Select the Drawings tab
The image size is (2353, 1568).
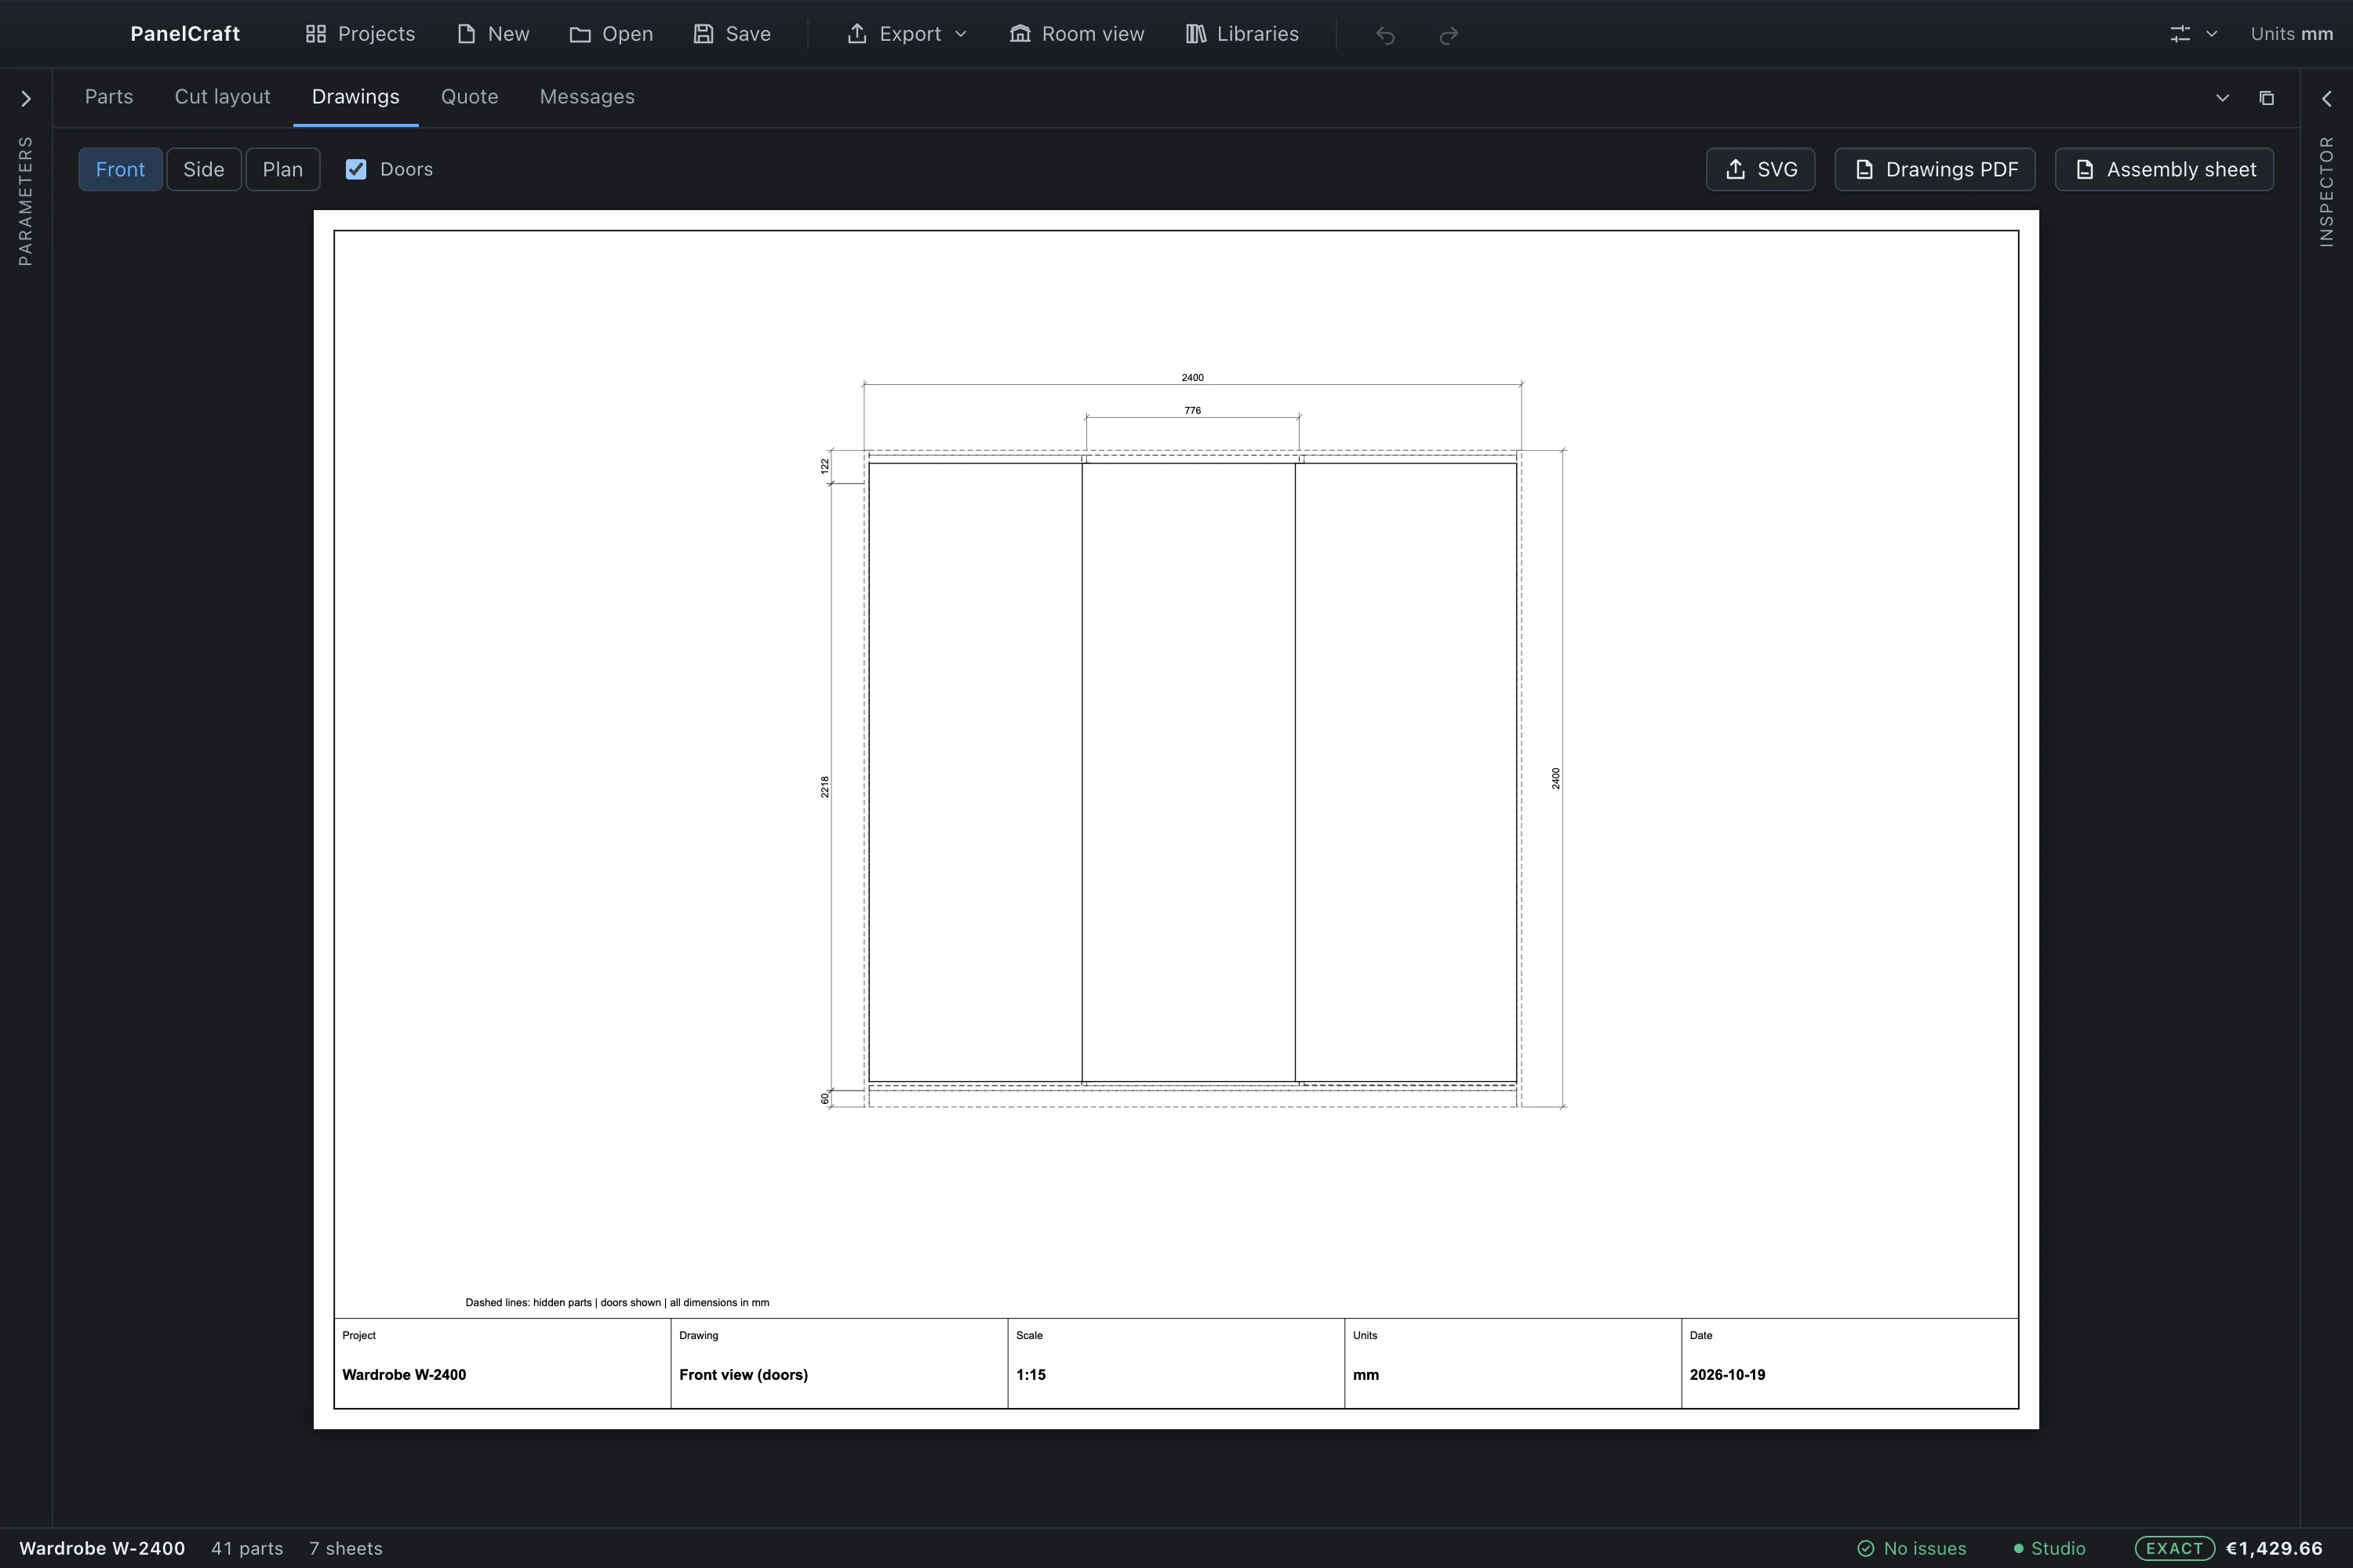click(355, 97)
